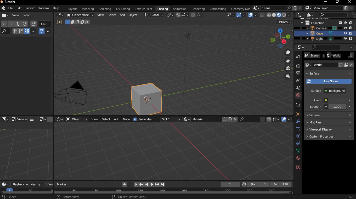Open the Global transform orientation dropdown
The width and height of the screenshot is (356, 199).
click(x=154, y=15)
